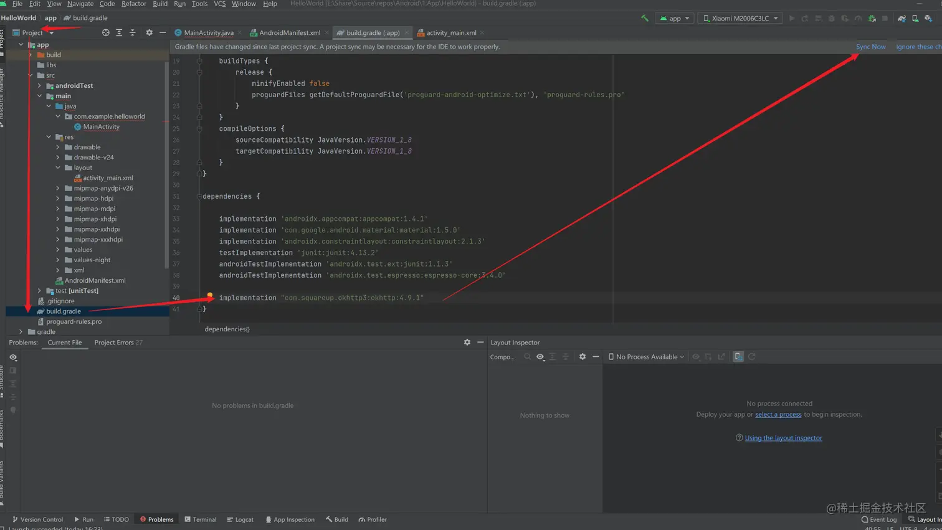Open the Device Manager icon

pyautogui.click(x=915, y=18)
